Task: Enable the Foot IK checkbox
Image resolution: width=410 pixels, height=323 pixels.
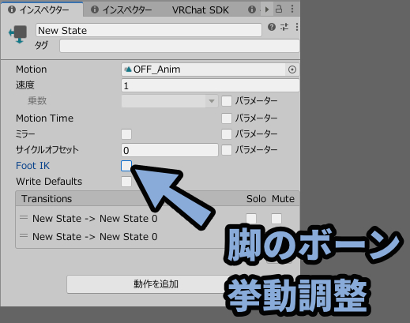Action: coord(126,166)
